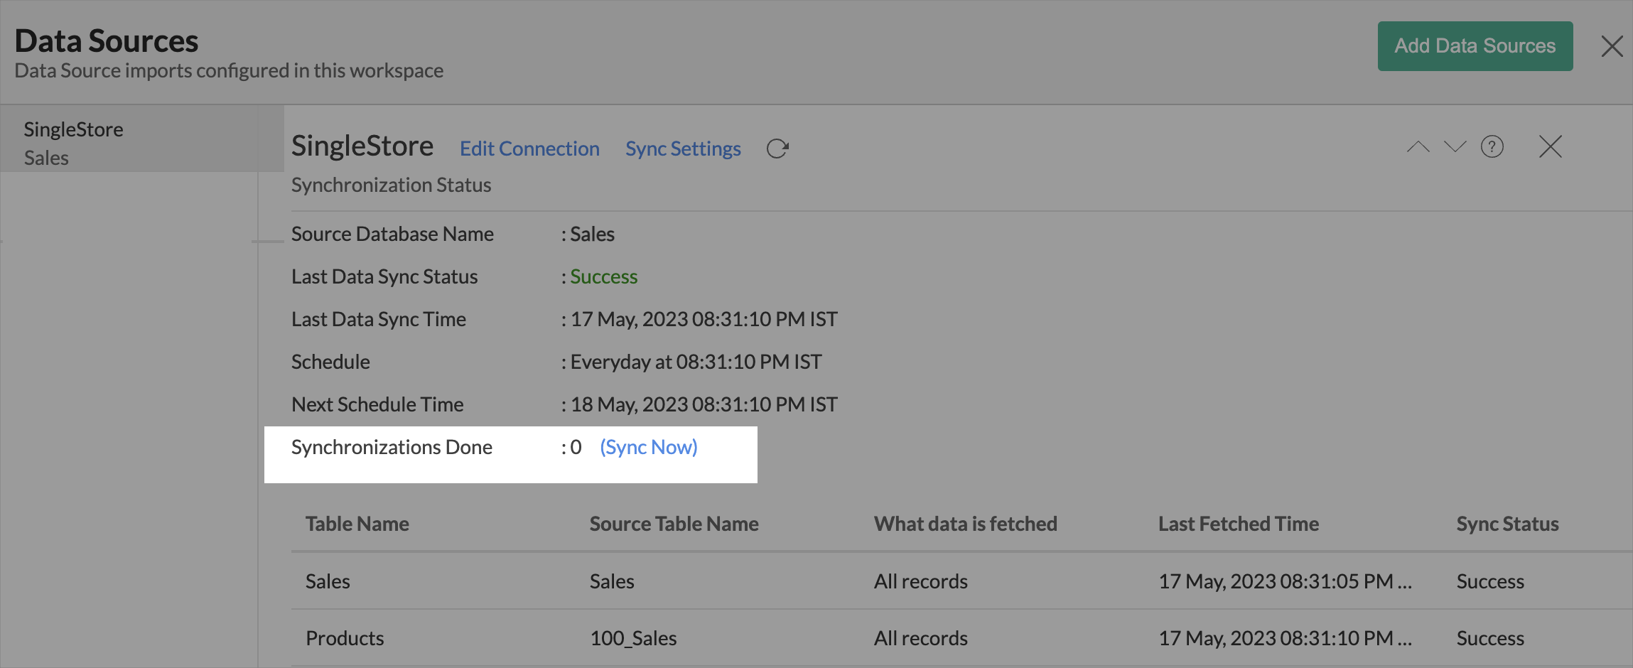The width and height of the screenshot is (1633, 668).
Task: Click the 18 May Next Schedule Time value
Action: point(704,404)
